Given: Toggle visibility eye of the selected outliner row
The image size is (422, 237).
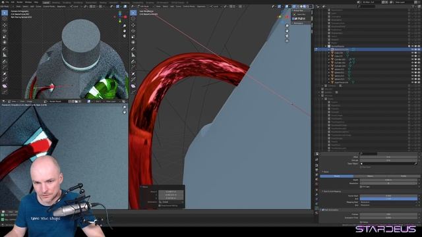Looking at the screenshot, I should click(x=412, y=49).
